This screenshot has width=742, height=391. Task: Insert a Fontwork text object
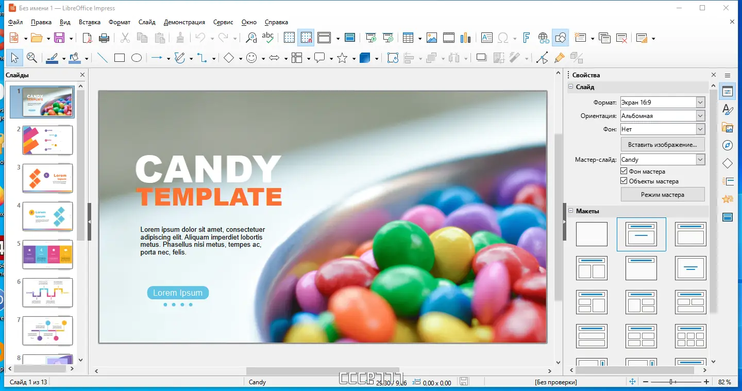point(526,38)
